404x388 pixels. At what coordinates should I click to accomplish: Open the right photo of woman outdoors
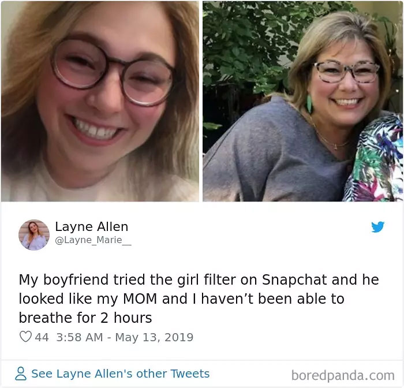(x=303, y=101)
